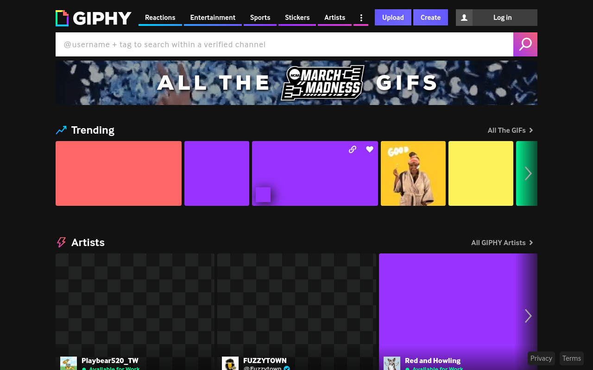
Task: Open the All The GIFs link
Action: click(511, 130)
